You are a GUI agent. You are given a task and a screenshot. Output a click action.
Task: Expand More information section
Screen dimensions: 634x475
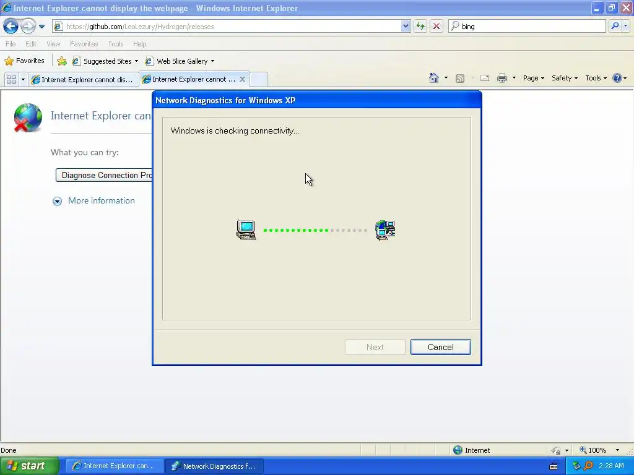[94, 201]
